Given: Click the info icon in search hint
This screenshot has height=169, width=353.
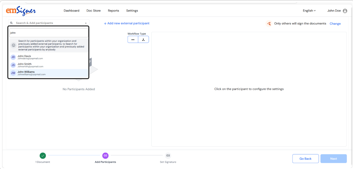Looking at the screenshot, I should pos(13,45).
